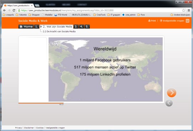
Task: Open the CreaTools bookmark folder
Action: tap(99, 15)
